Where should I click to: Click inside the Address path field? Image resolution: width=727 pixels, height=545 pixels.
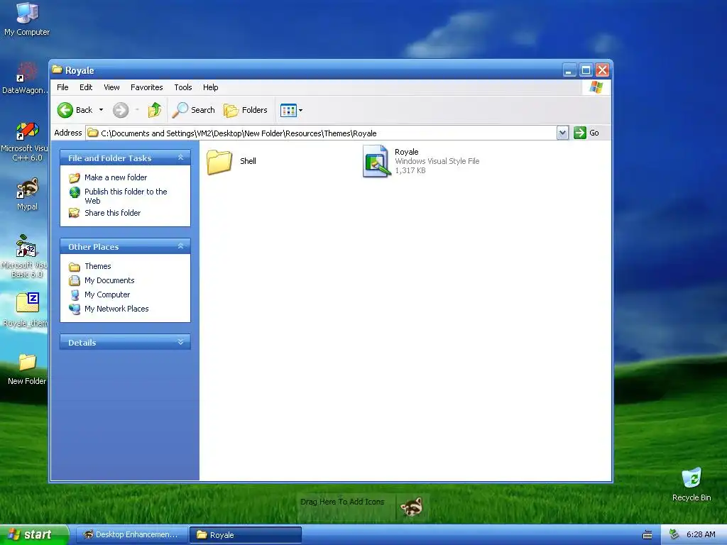(x=321, y=133)
